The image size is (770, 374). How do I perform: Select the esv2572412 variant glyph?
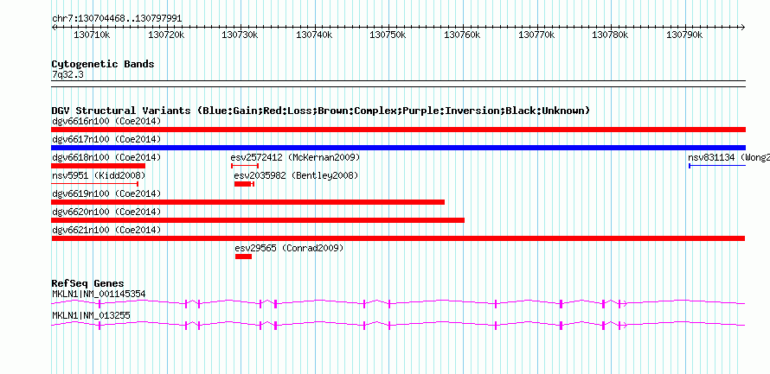tap(245, 166)
